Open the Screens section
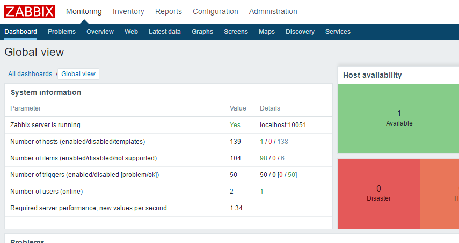 tap(236, 32)
